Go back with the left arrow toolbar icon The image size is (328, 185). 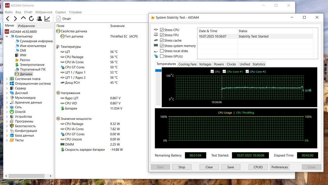click(x=8, y=19)
